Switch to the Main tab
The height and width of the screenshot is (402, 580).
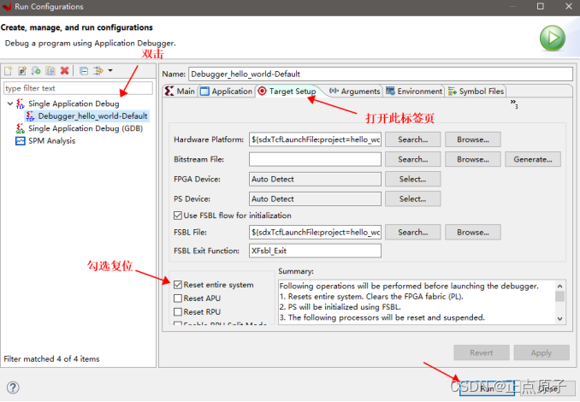(x=181, y=91)
